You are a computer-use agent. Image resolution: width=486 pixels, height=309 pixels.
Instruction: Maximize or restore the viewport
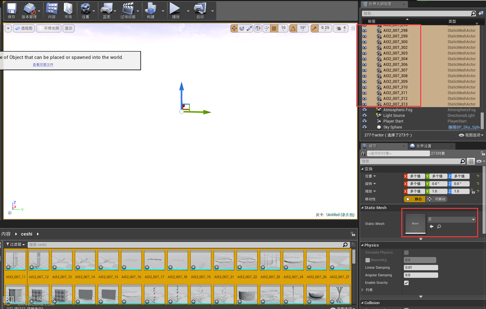click(x=353, y=28)
